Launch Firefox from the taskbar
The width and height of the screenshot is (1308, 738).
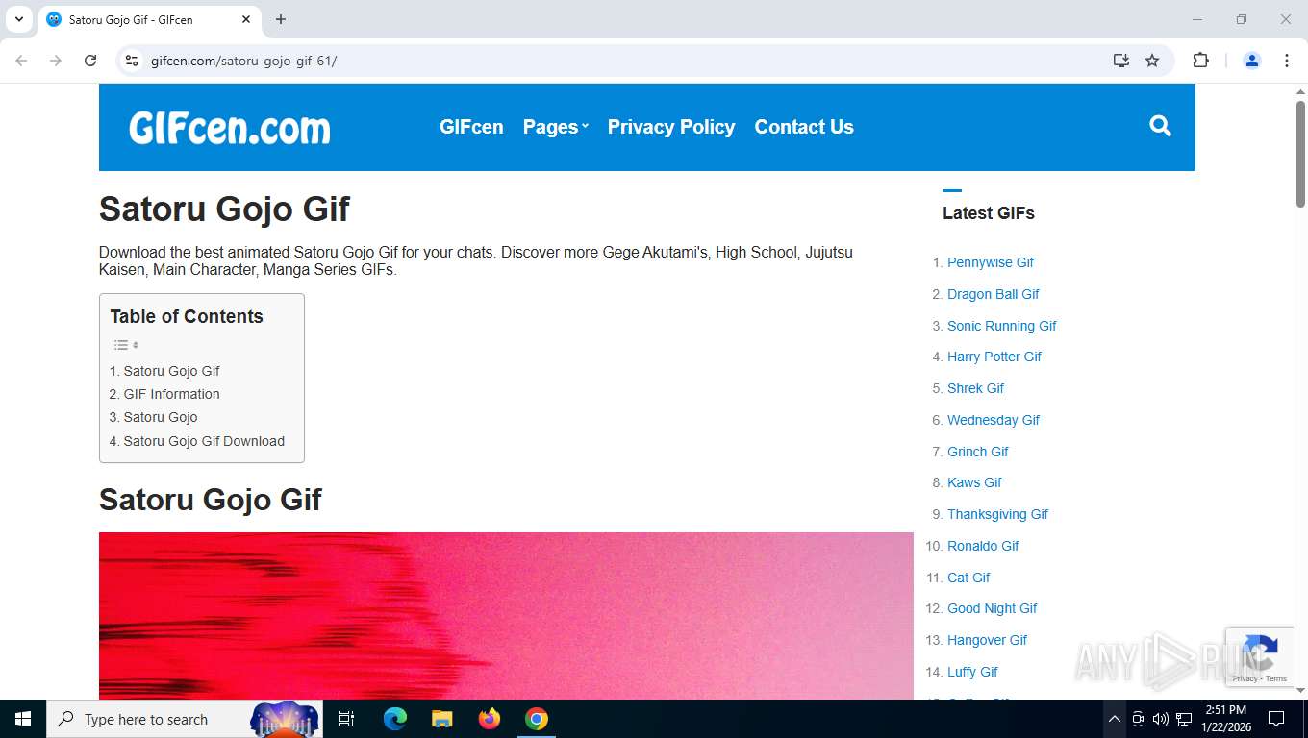[x=490, y=719]
